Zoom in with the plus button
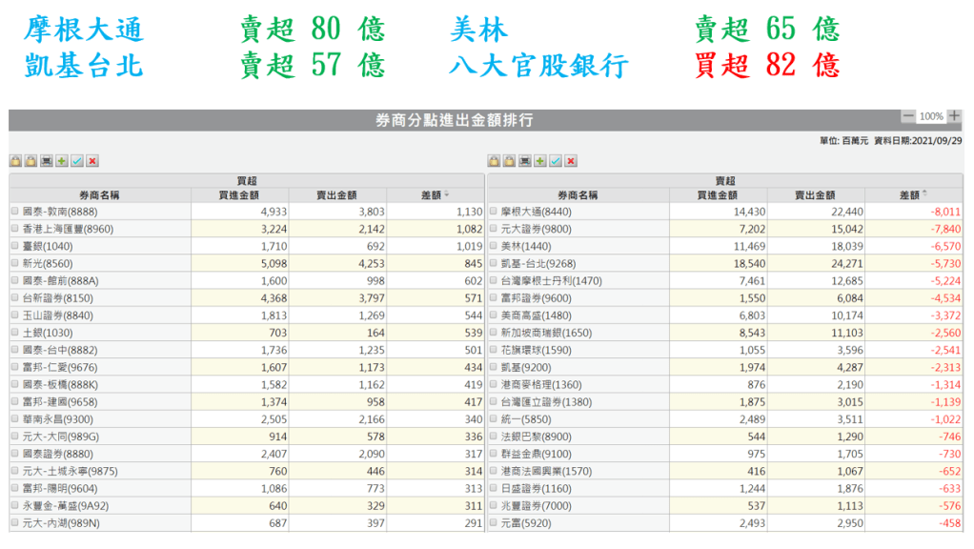The height and width of the screenshot is (549, 974). pos(954,116)
